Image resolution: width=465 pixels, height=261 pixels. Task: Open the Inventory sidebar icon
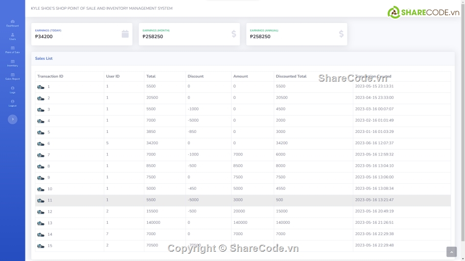coord(12,62)
